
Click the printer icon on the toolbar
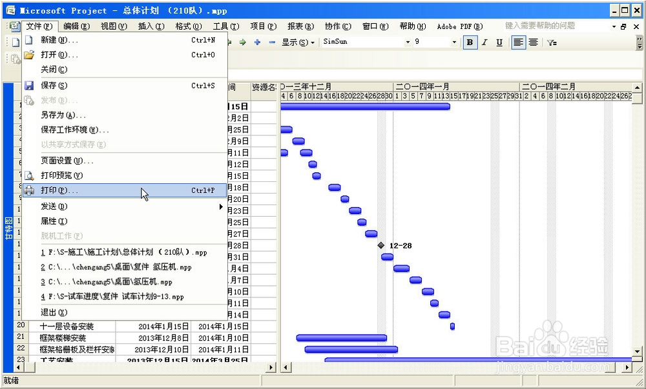pyautogui.click(x=29, y=190)
